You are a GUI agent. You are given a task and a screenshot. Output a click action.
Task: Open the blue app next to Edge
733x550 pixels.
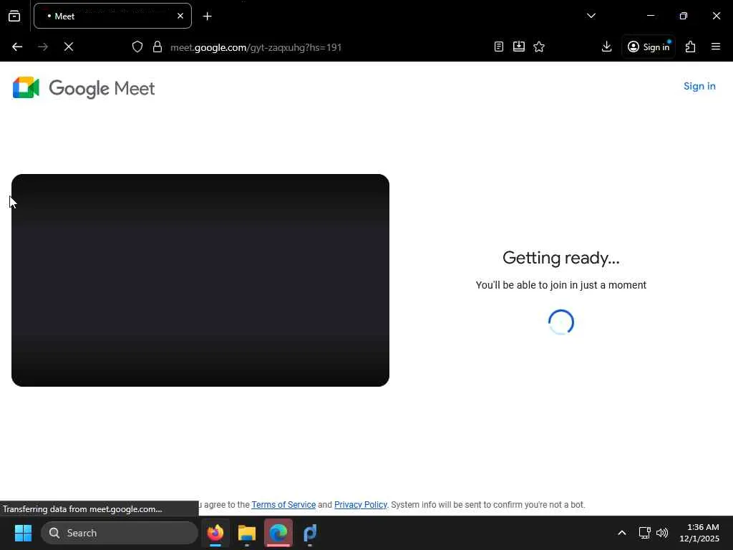[310, 533]
